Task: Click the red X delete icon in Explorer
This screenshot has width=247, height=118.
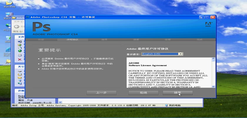Action: (x=20, y=59)
